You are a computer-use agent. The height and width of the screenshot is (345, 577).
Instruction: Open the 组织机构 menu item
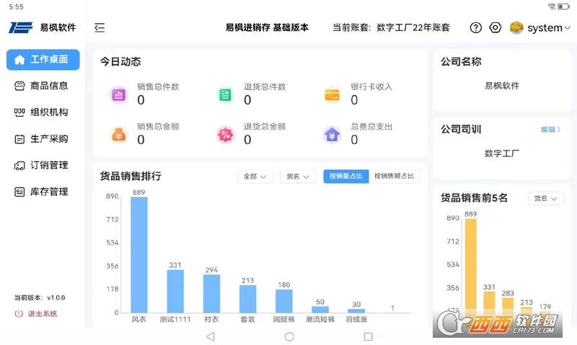tap(43, 112)
